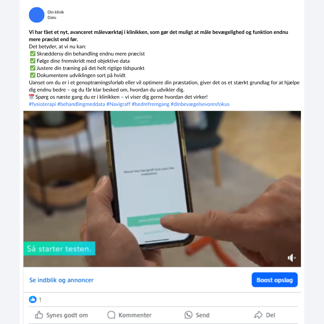Image resolution: width=324 pixels, height=324 pixels.
Task: Click the WhatsApp Send icon
Action: click(x=188, y=315)
